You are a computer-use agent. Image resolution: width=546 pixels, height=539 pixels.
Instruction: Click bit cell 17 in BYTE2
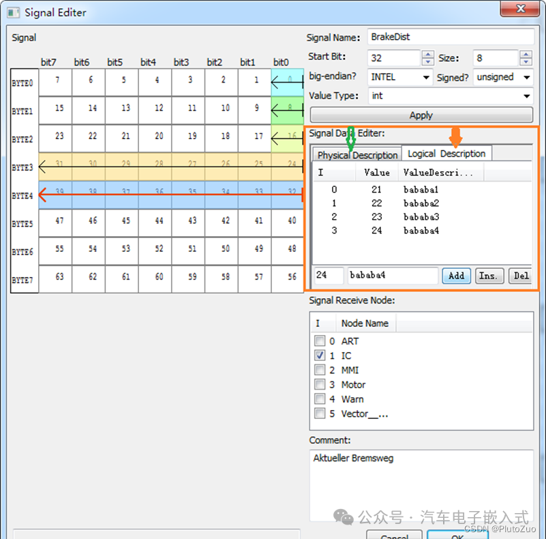[x=255, y=139]
